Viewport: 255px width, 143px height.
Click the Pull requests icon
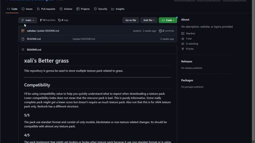coord(38,9)
